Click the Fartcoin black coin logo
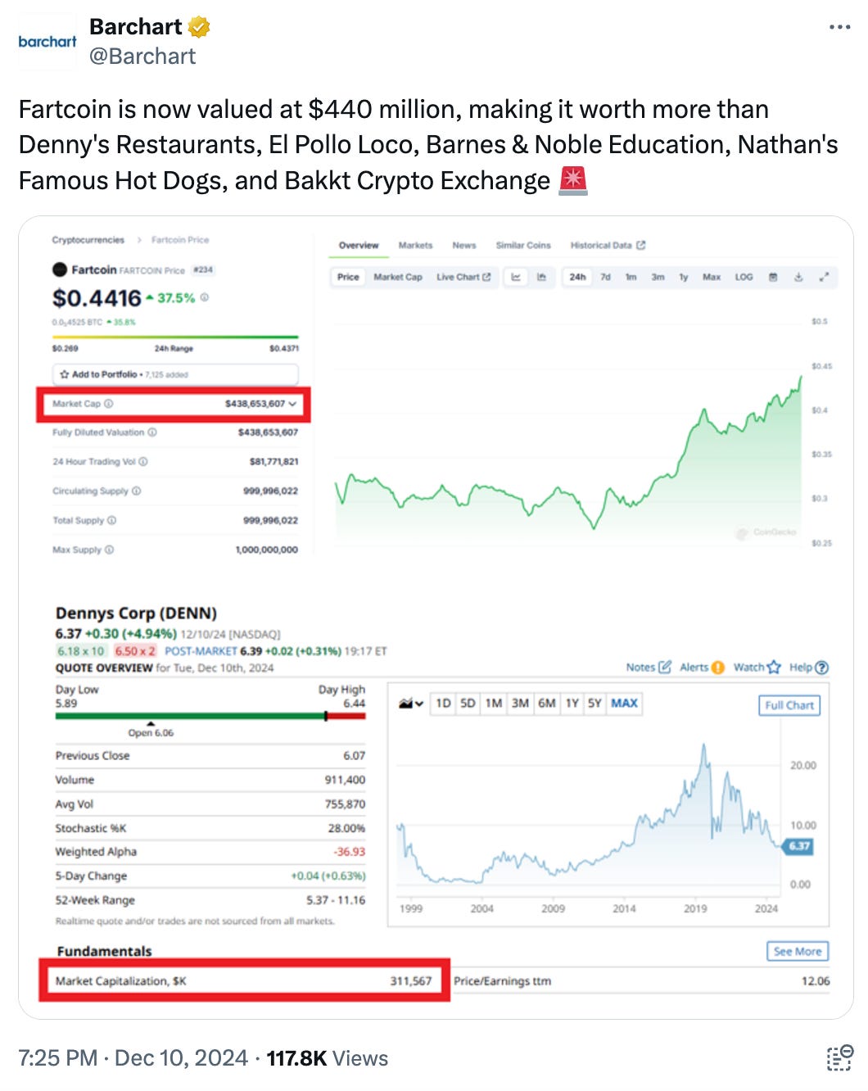 point(60,269)
